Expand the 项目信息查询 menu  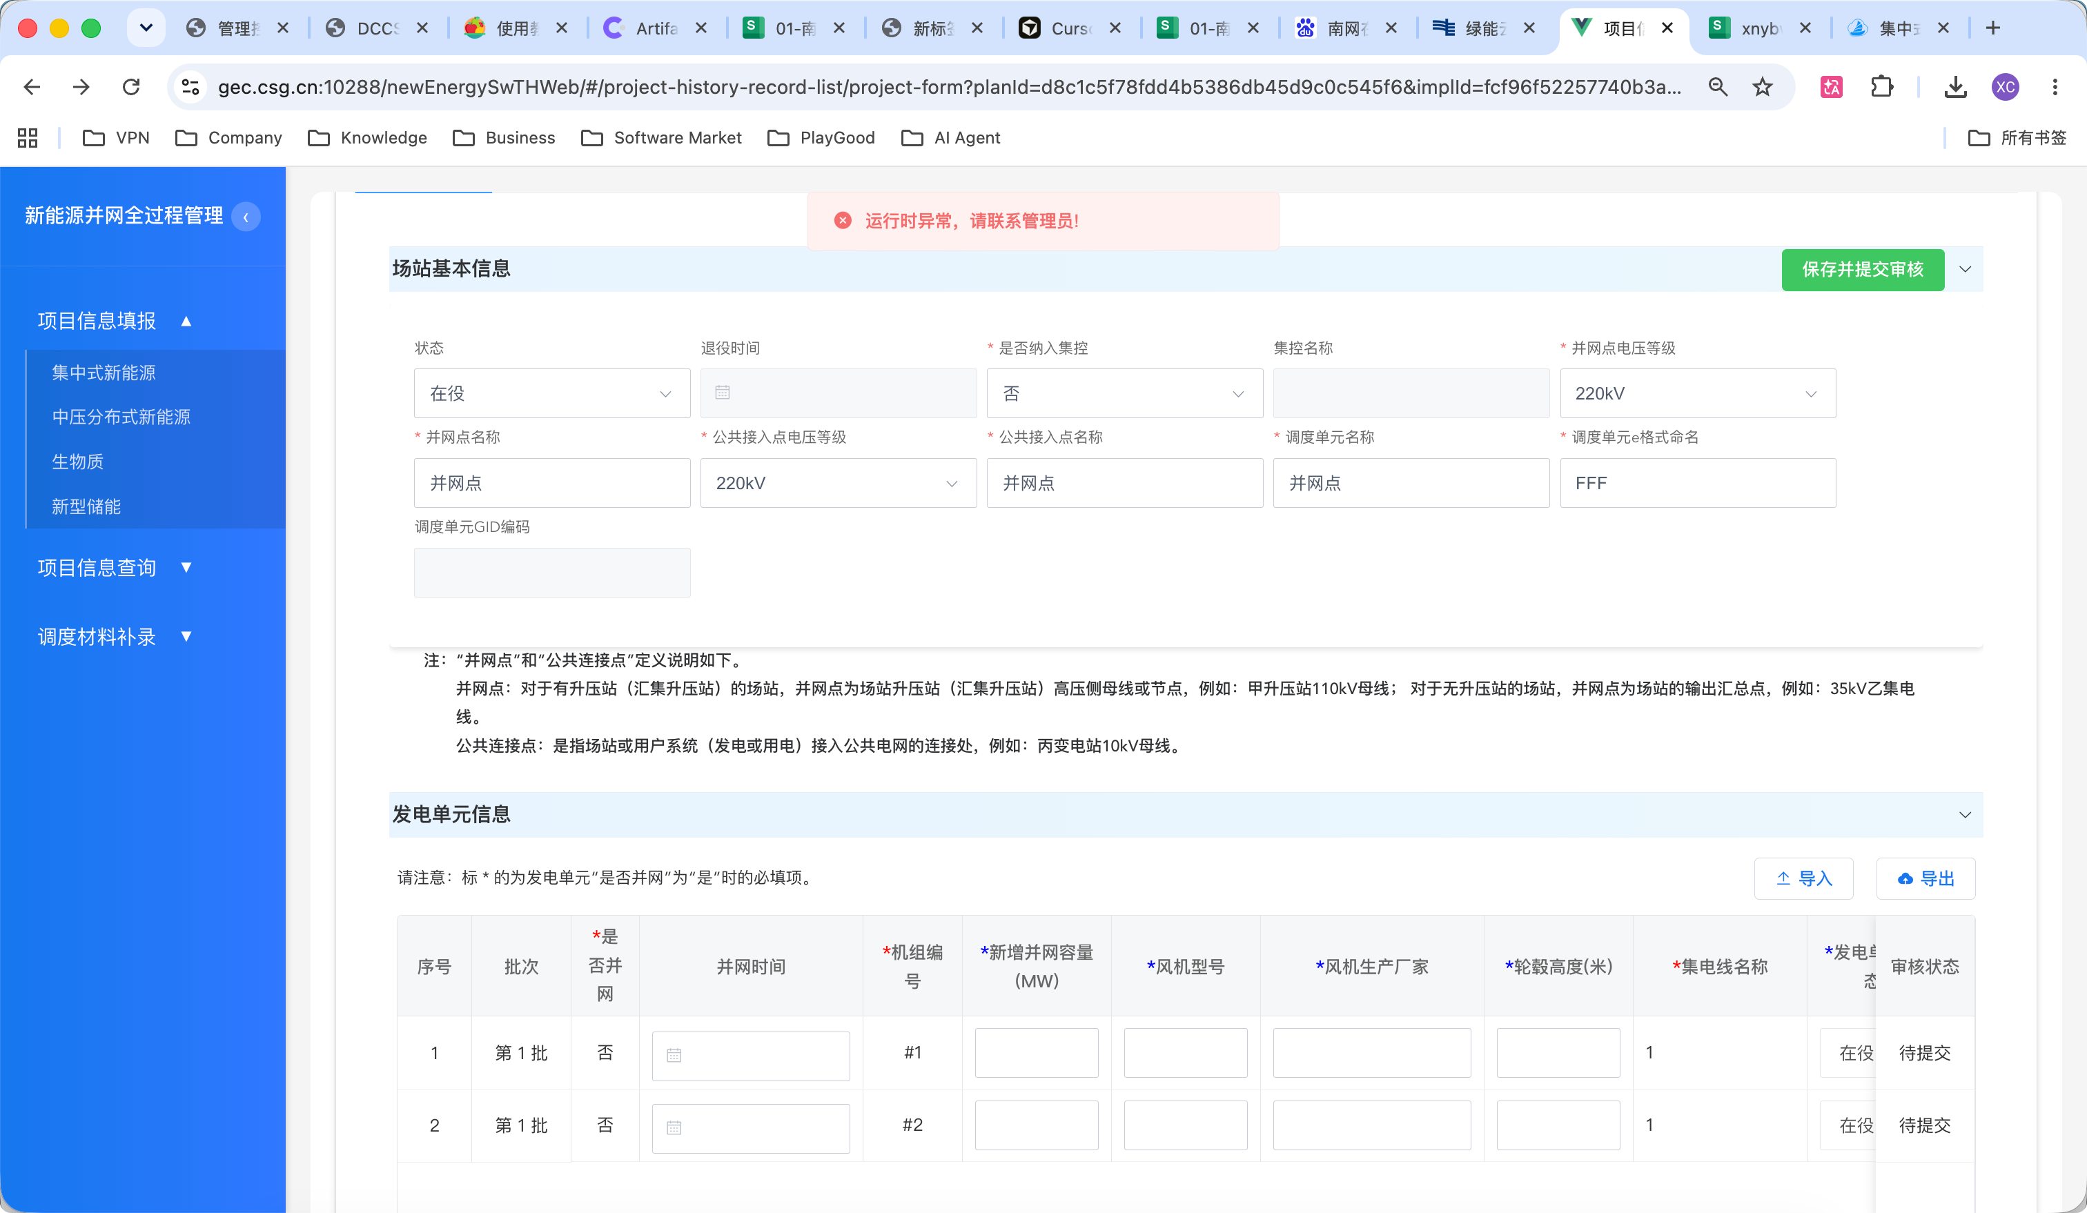pos(115,567)
